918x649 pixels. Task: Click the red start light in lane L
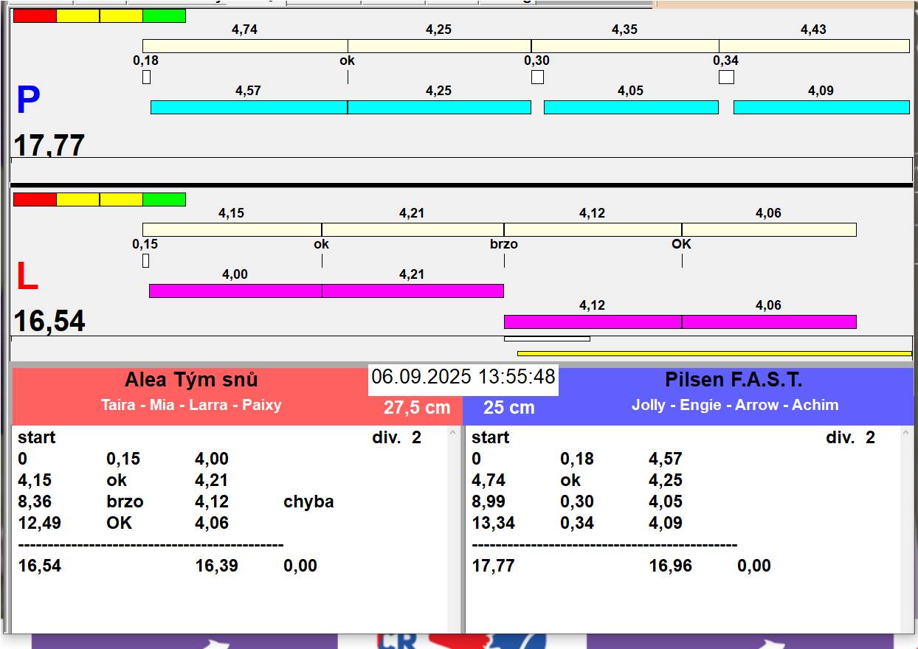(x=35, y=199)
